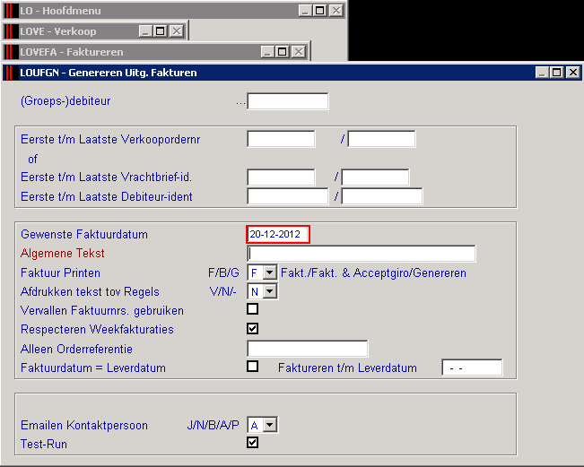Open lookup dots beside (Groeps-)debiteur
Image resolution: width=584 pixels, height=467 pixels.
pyautogui.click(x=240, y=103)
